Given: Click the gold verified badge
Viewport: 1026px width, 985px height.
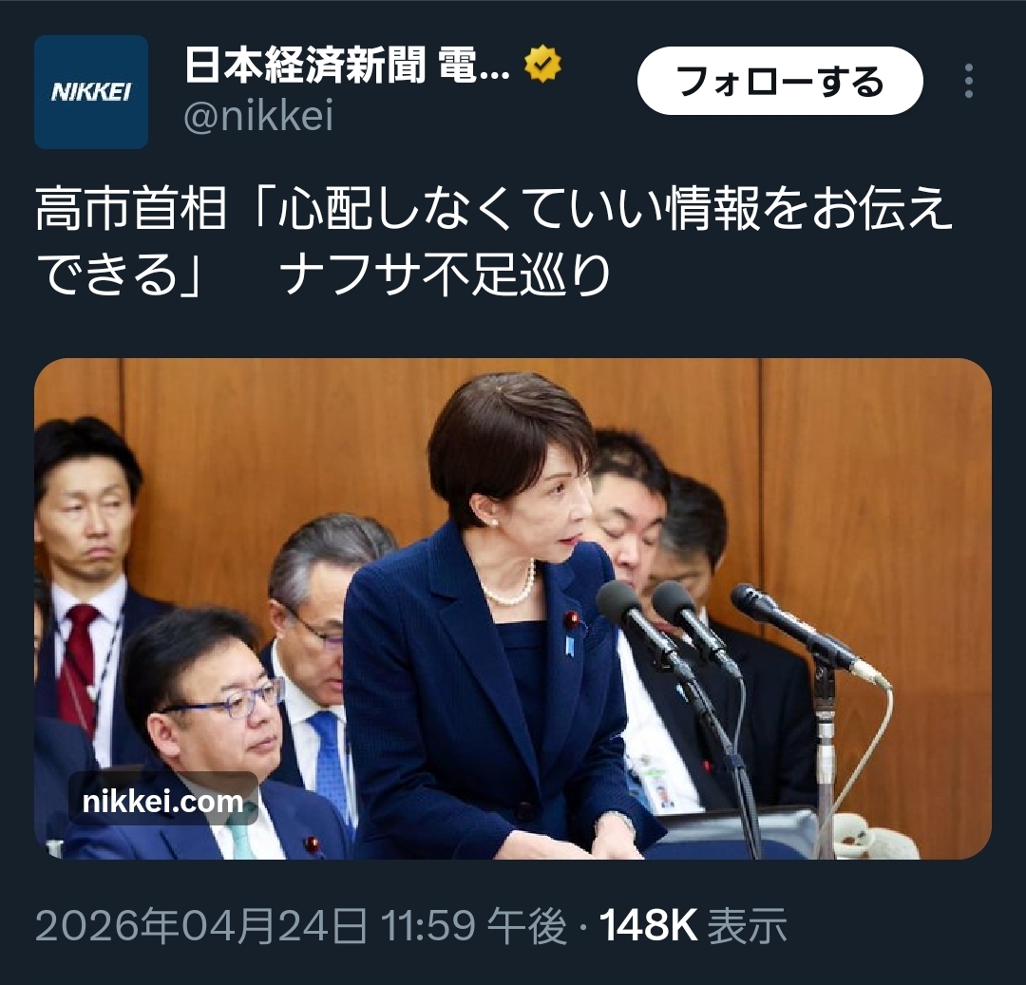Looking at the screenshot, I should 542,64.
